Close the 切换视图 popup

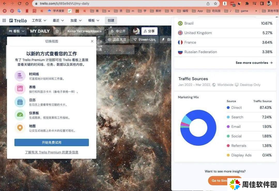pos(92,41)
